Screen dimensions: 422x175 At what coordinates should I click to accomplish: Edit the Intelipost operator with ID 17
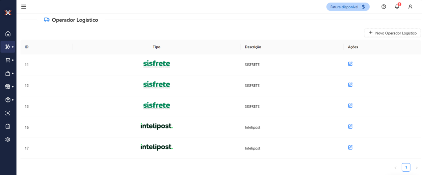pos(350,147)
